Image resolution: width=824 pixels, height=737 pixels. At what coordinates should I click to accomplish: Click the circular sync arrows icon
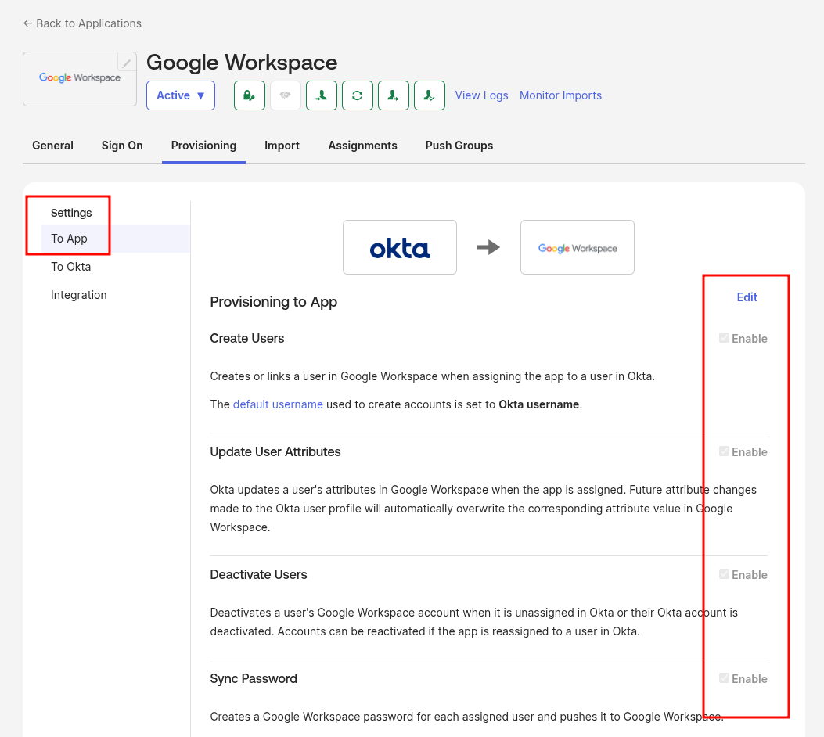tap(358, 95)
